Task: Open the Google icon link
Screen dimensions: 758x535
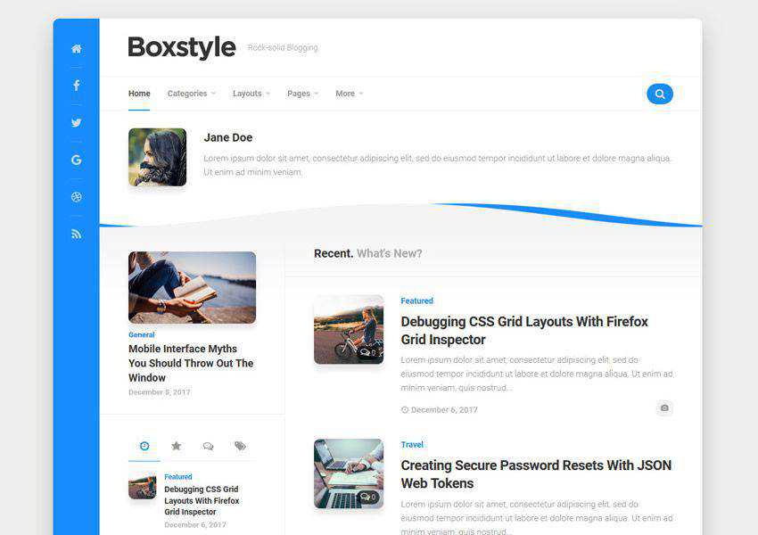Action: click(76, 160)
